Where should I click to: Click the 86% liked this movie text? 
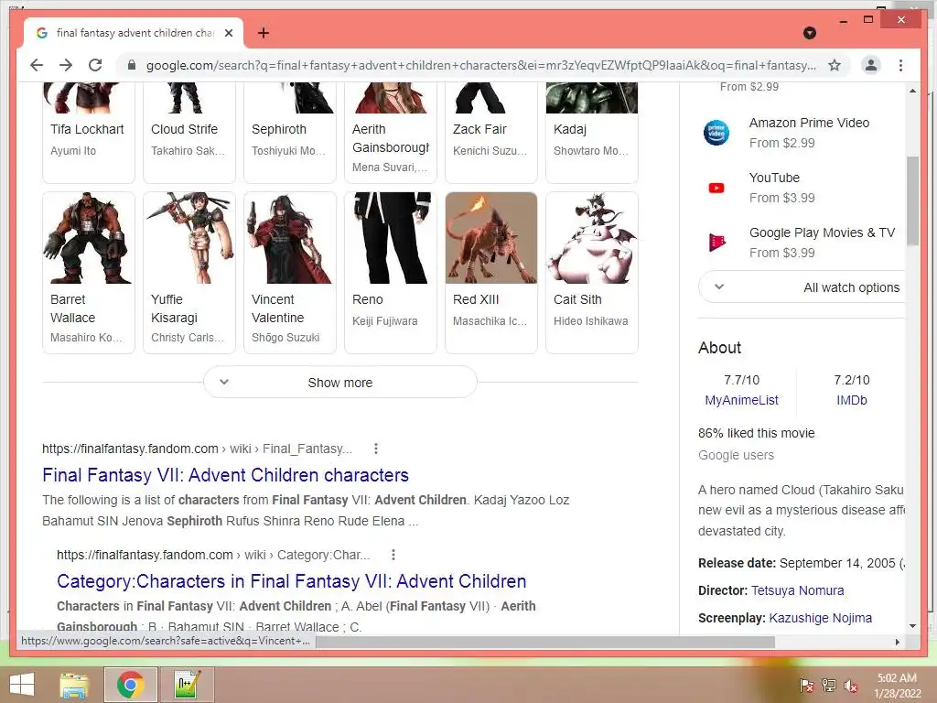pyautogui.click(x=756, y=433)
